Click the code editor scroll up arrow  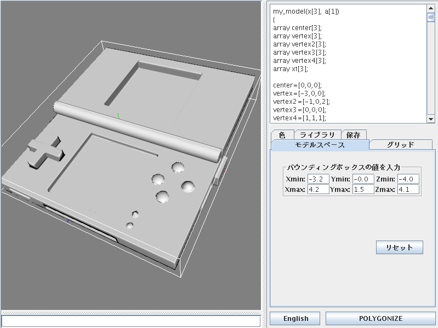click(431, 8)
